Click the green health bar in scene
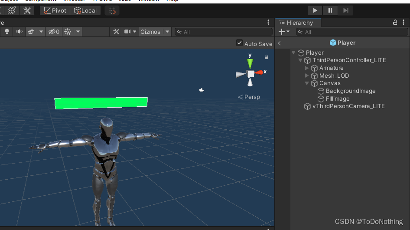 click(x=101, y=103)
